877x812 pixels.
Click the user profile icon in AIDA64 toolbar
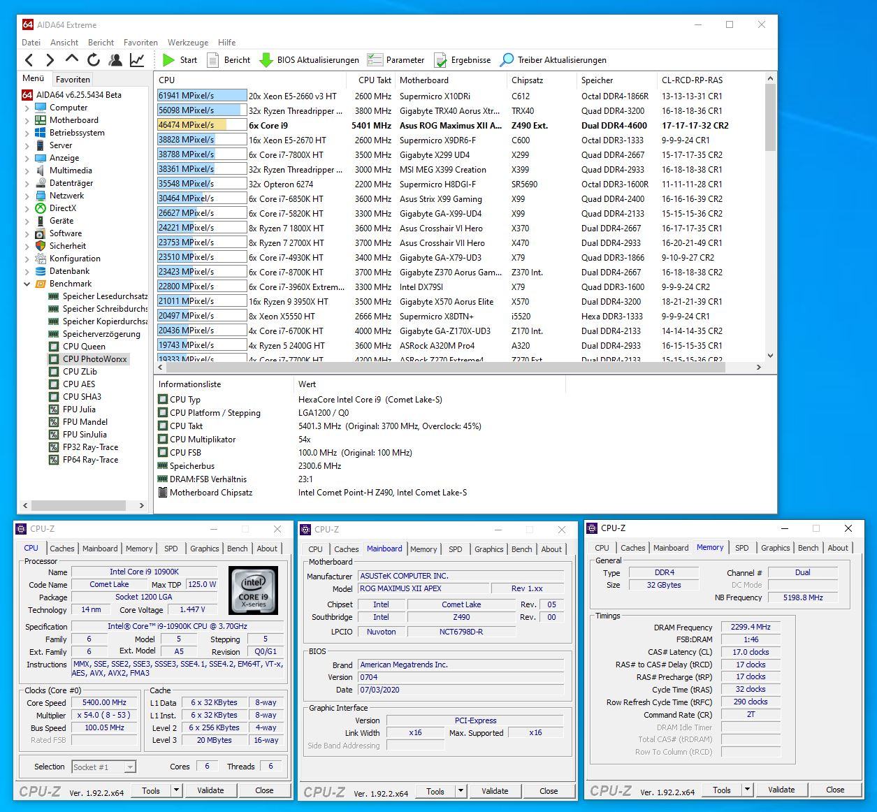coord(115,60)
